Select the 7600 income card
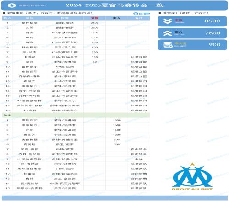The width and height of the screenshot is (229, 201). coord(192,33)
